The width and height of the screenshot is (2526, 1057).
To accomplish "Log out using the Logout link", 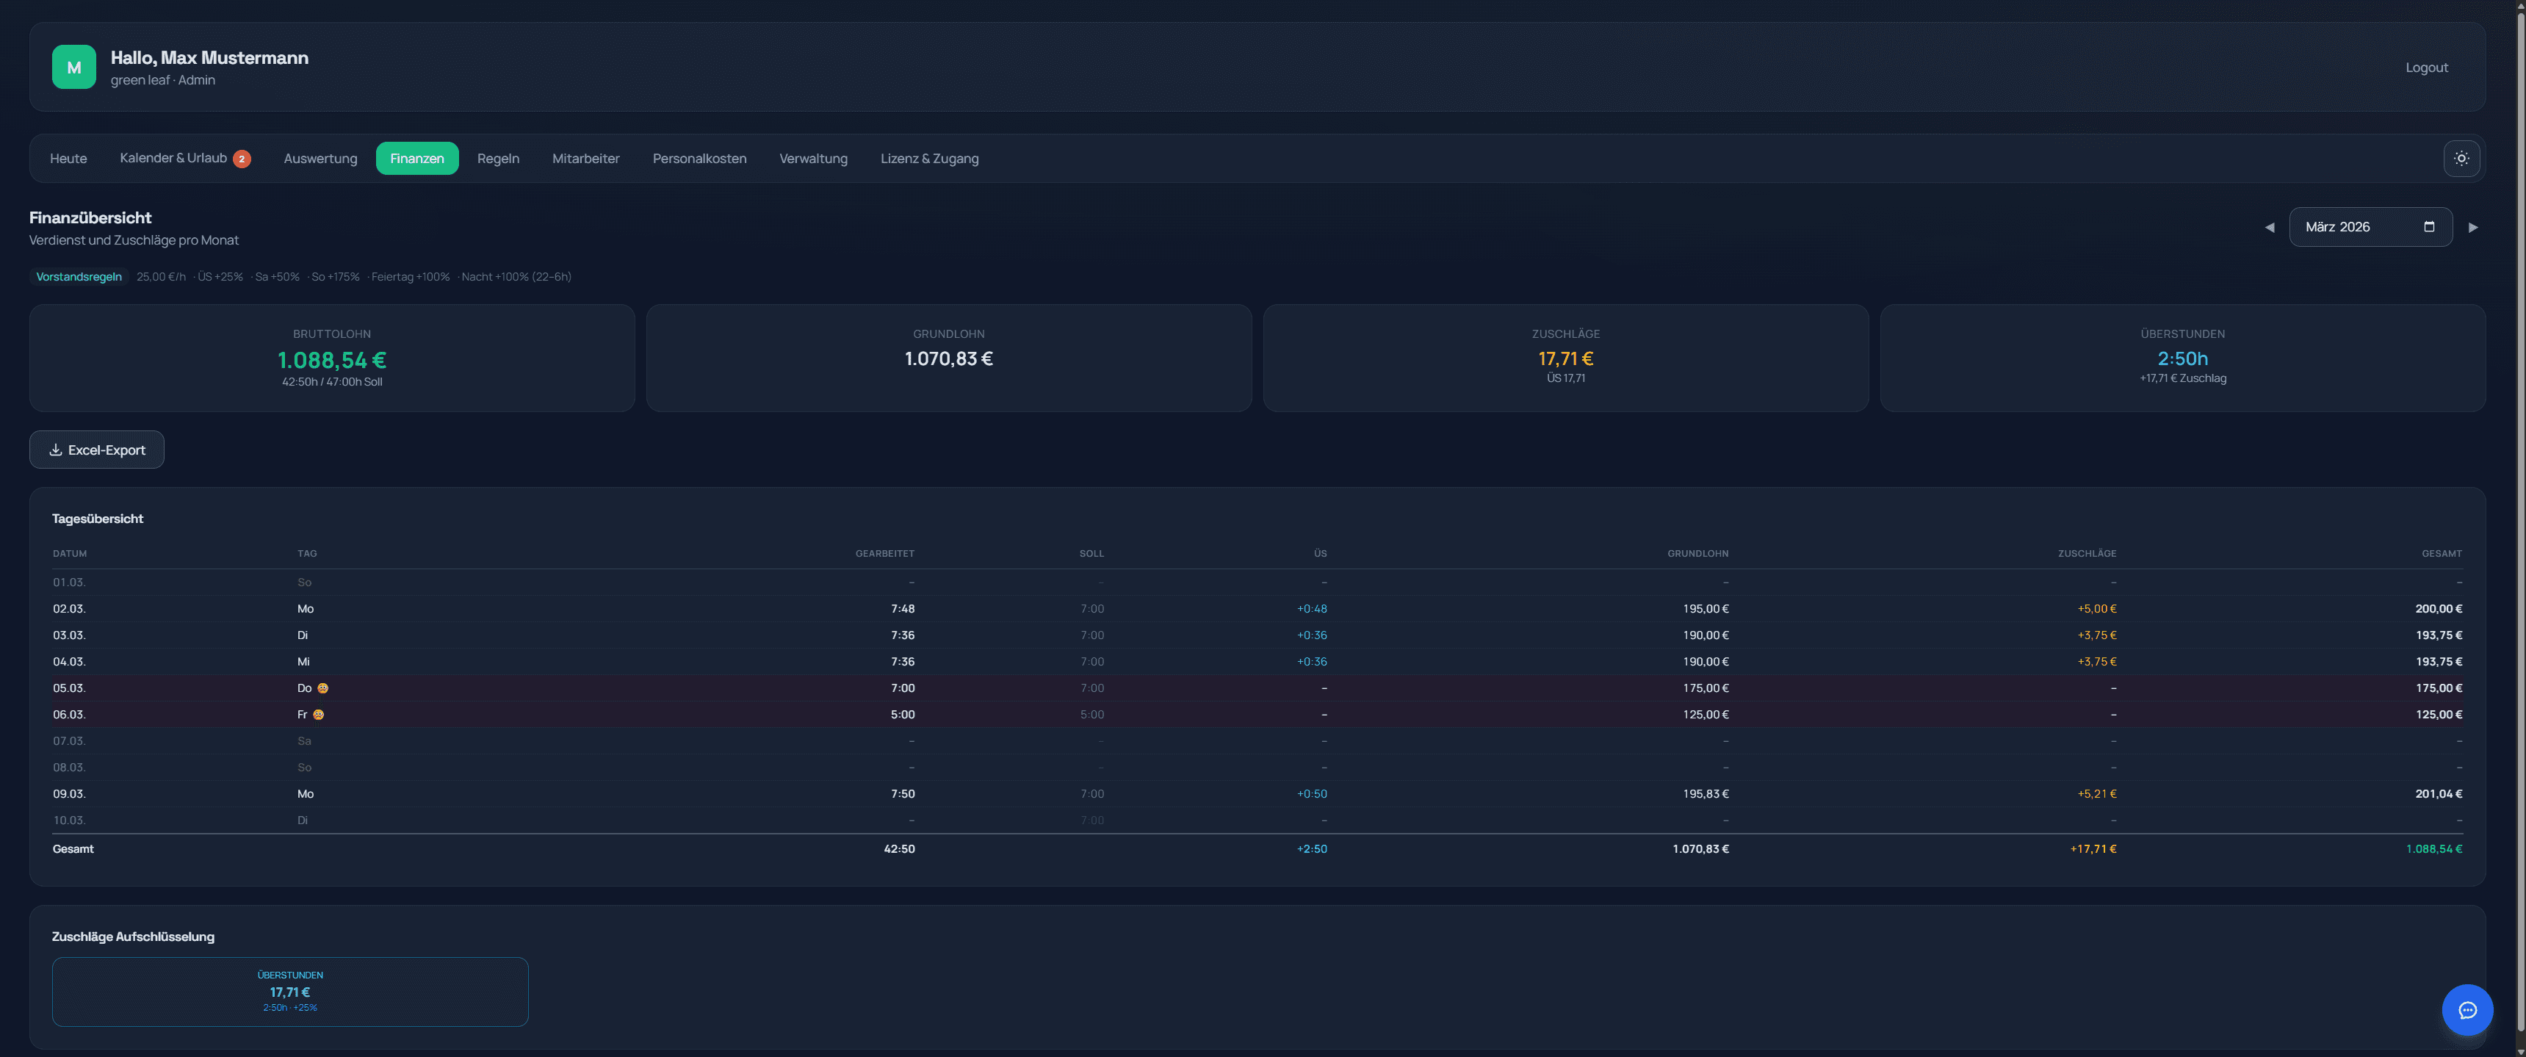I will point(2426,67).
